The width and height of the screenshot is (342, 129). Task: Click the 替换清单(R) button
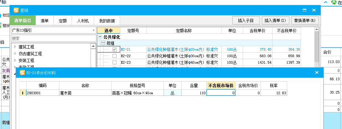305,20
